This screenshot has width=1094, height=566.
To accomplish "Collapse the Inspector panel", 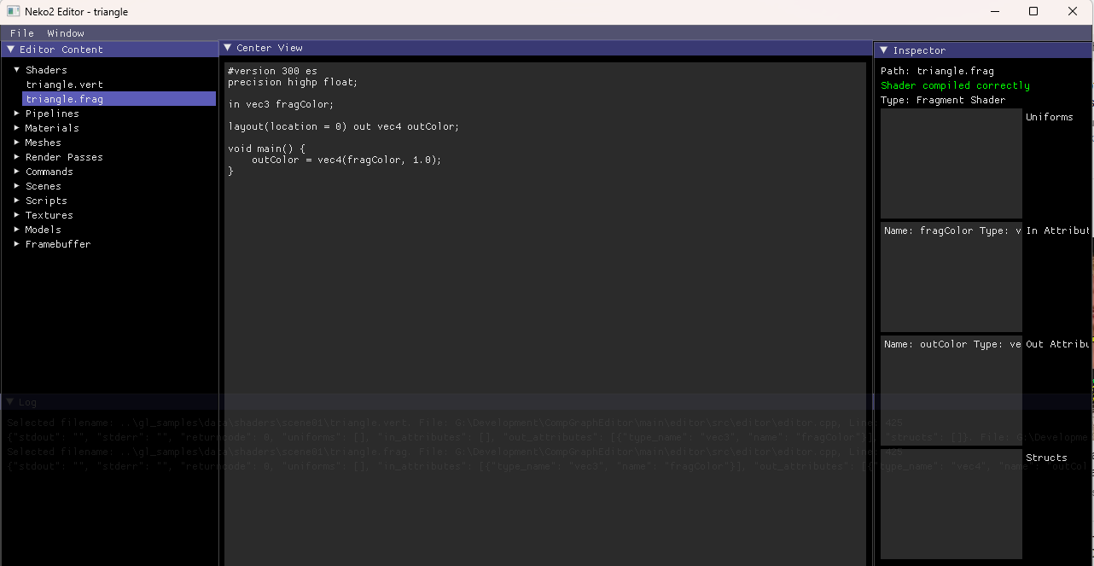I will (x=884, y=50).
